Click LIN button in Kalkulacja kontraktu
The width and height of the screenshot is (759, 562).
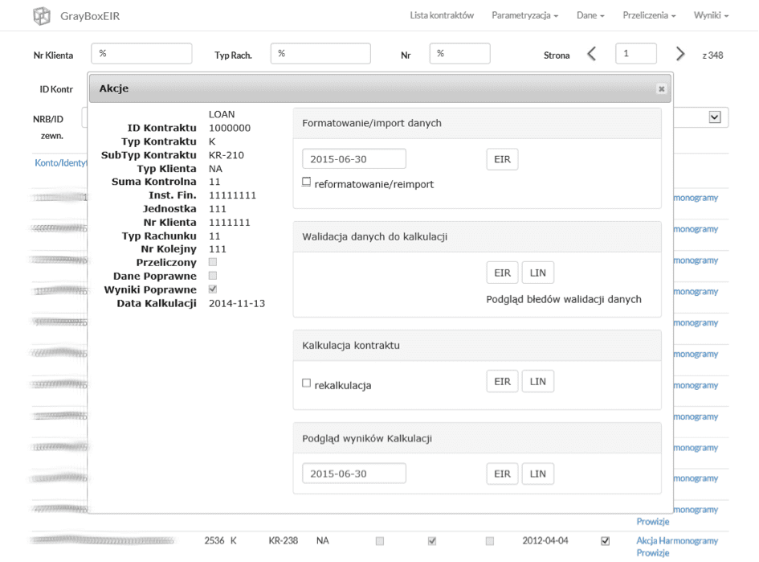537,381
